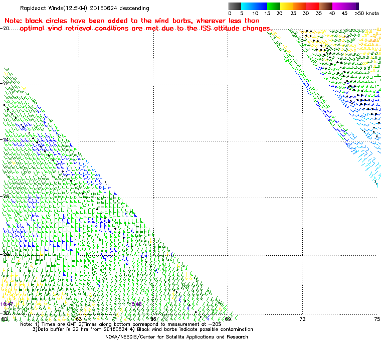Screen dimensions: 381x345
Task: Click the green 15-20 knots legend segment
Action: point(274,6)
